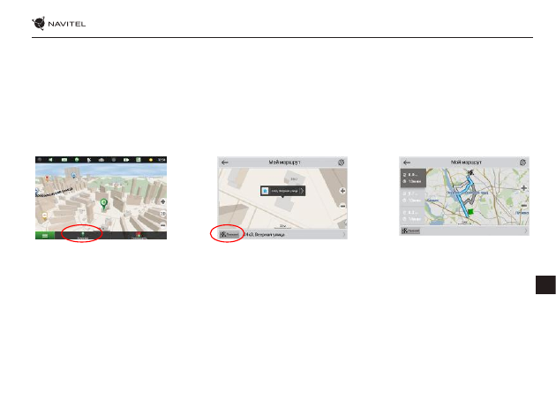Screen dimensions: 556x394
Task: Expand the chevron at the right end of the address bar
Action: (343, 234)
